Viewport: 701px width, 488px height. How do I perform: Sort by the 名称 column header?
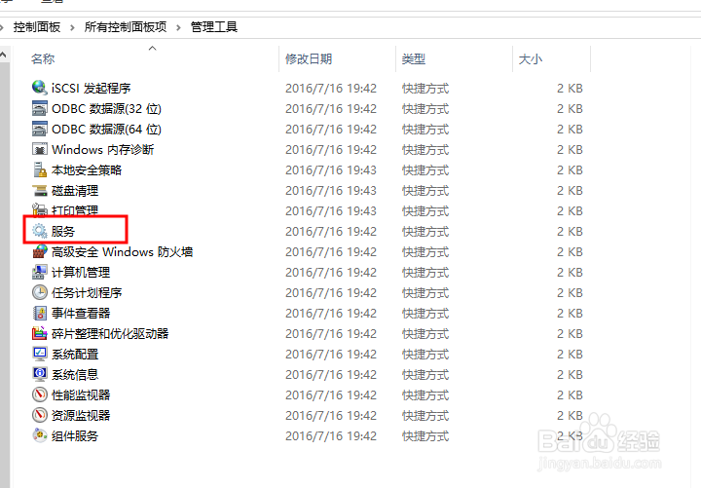tap(43, 58)
